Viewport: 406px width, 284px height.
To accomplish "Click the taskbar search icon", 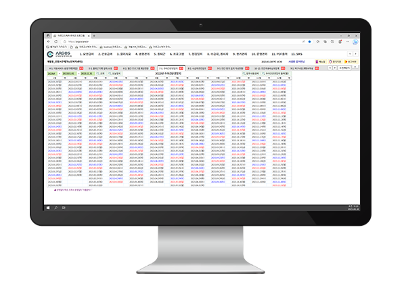I will coord(55,207).
